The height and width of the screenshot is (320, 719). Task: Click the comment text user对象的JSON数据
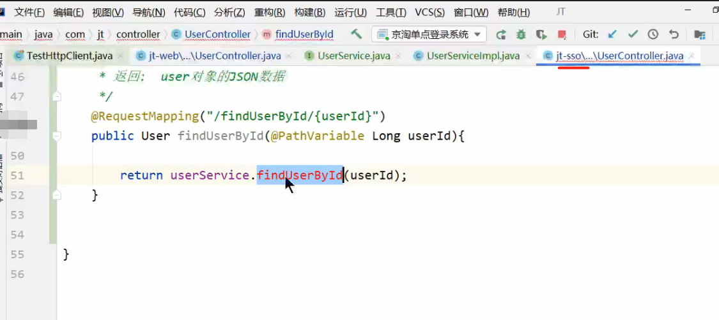click(223, 76)
